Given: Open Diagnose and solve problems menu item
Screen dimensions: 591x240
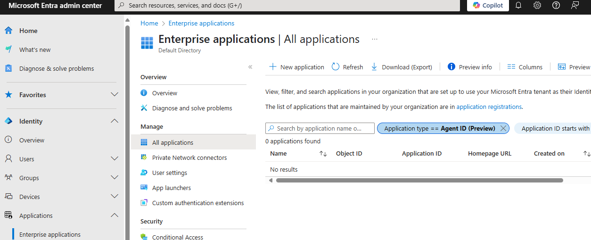Looking at the screenshot, I should pyautogui.click(x=192, y=108).
